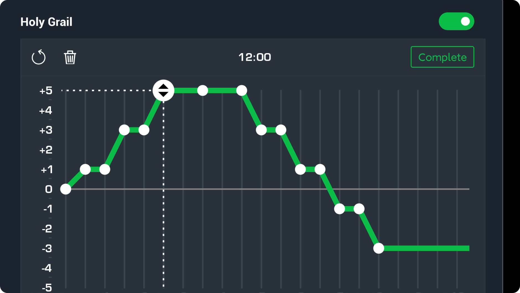Select the second curve point at -1
The width and height of the screenshot is (520, 293).
[359, 209]
